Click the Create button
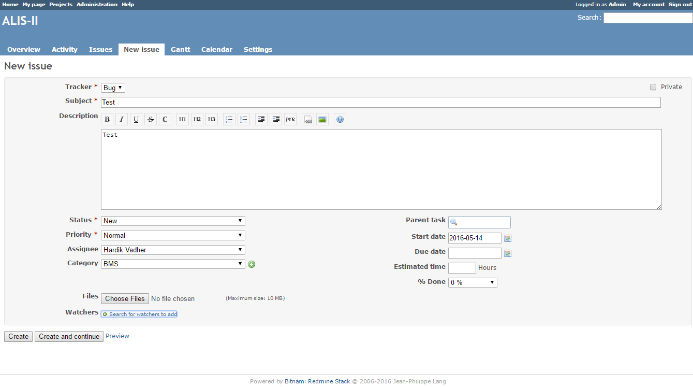 coord(19,336)
